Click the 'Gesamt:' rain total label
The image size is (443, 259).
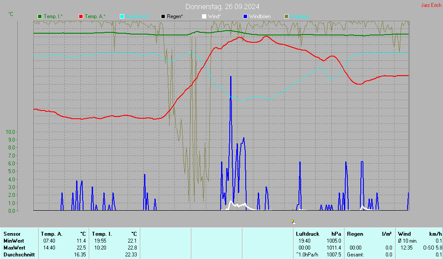(356, 255)
